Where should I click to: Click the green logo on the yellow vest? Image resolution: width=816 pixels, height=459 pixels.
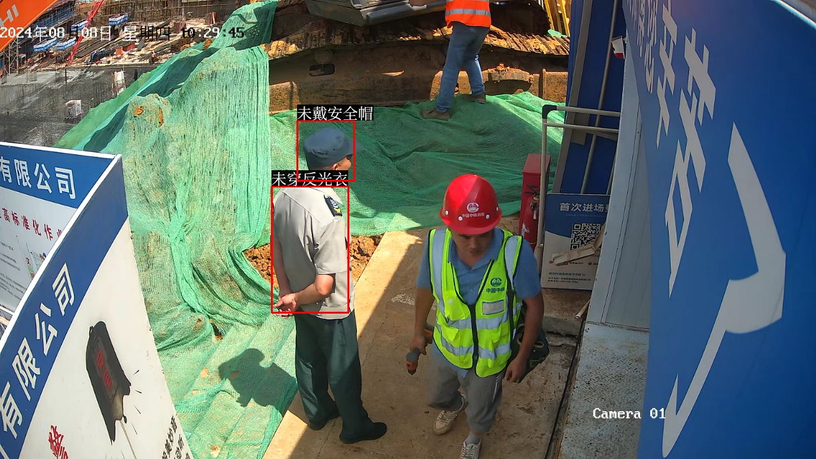click(x=495, y=283)
